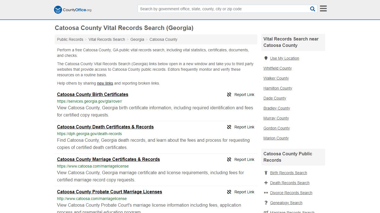380x213 pixels.
Task: Click the Birth Records Search person icon
Action: (266, 173)
